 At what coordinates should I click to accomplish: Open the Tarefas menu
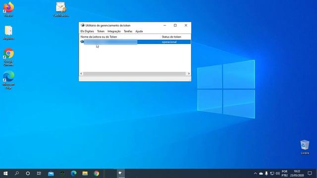(128, 31)
